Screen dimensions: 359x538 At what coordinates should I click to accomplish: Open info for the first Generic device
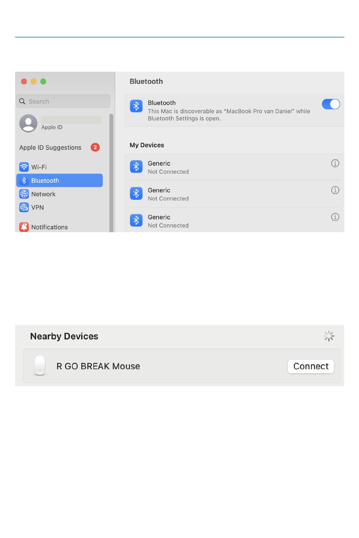point(335,163)
